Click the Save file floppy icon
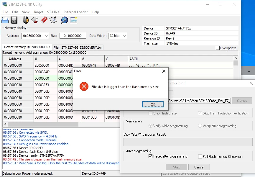 click(14, 20)
